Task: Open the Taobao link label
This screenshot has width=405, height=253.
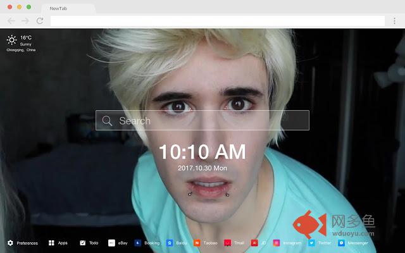Action: [210, 243]
